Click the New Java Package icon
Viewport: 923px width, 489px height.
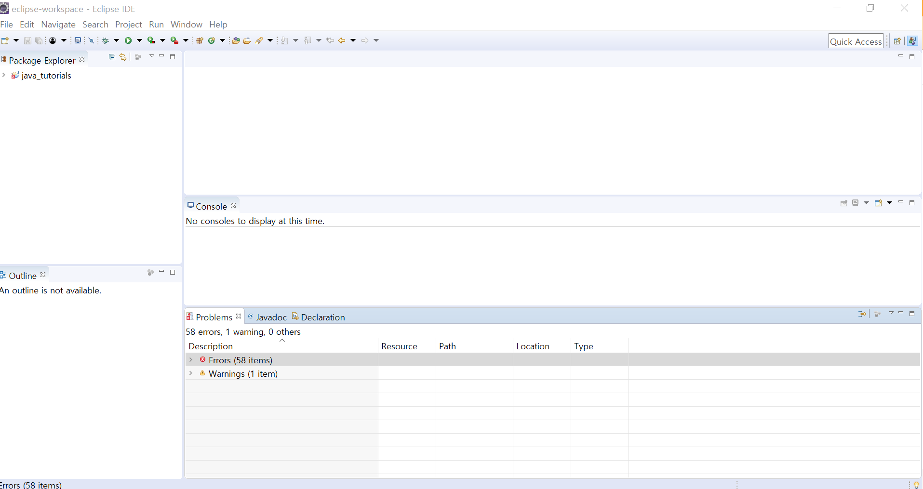pos(200,41)
